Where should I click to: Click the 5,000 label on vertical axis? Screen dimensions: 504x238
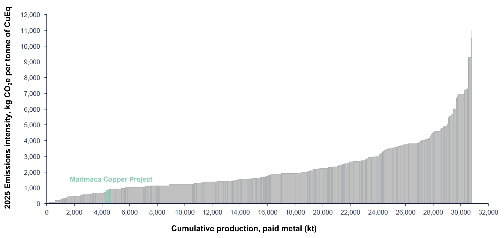pyautogui.click(x=32, y=125)
